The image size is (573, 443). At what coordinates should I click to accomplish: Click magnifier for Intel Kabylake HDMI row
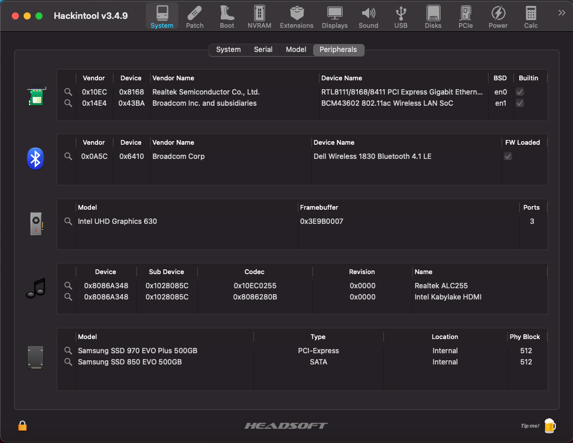tap(68, 297)
